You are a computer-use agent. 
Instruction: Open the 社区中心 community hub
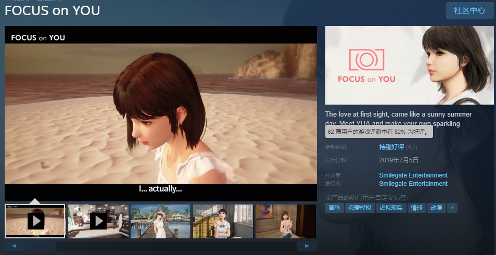(x=469, y=10)
